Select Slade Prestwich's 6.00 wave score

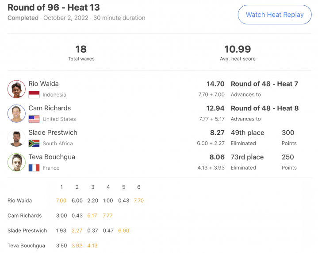(124, 231)
